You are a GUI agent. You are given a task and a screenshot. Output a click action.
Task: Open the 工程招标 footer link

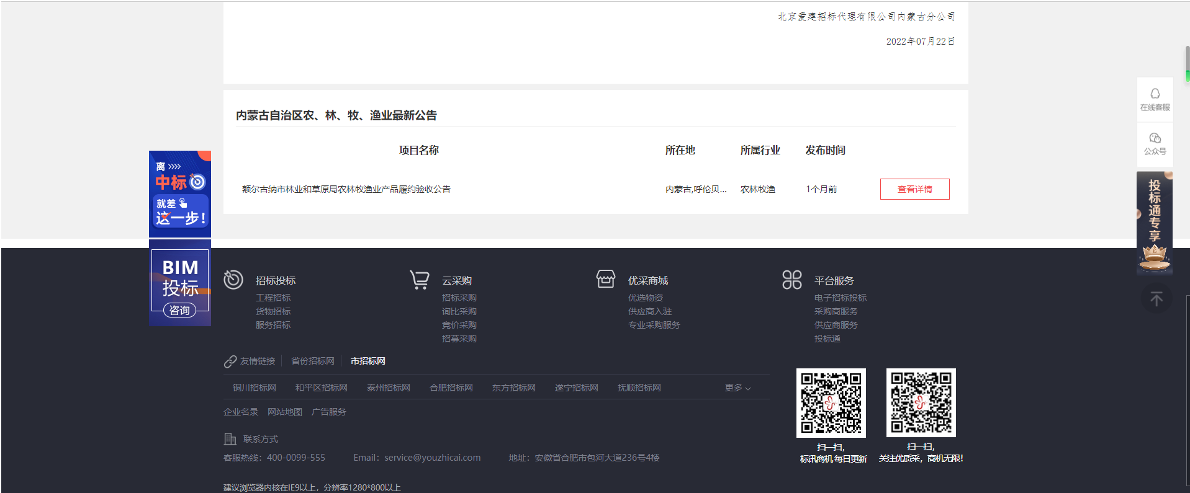click(273, 298)
